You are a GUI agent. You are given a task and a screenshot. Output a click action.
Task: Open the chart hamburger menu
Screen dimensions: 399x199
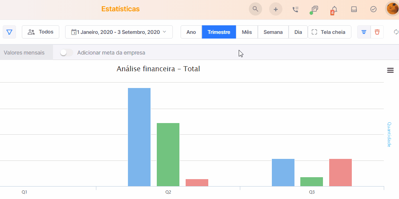click(390, 70)
